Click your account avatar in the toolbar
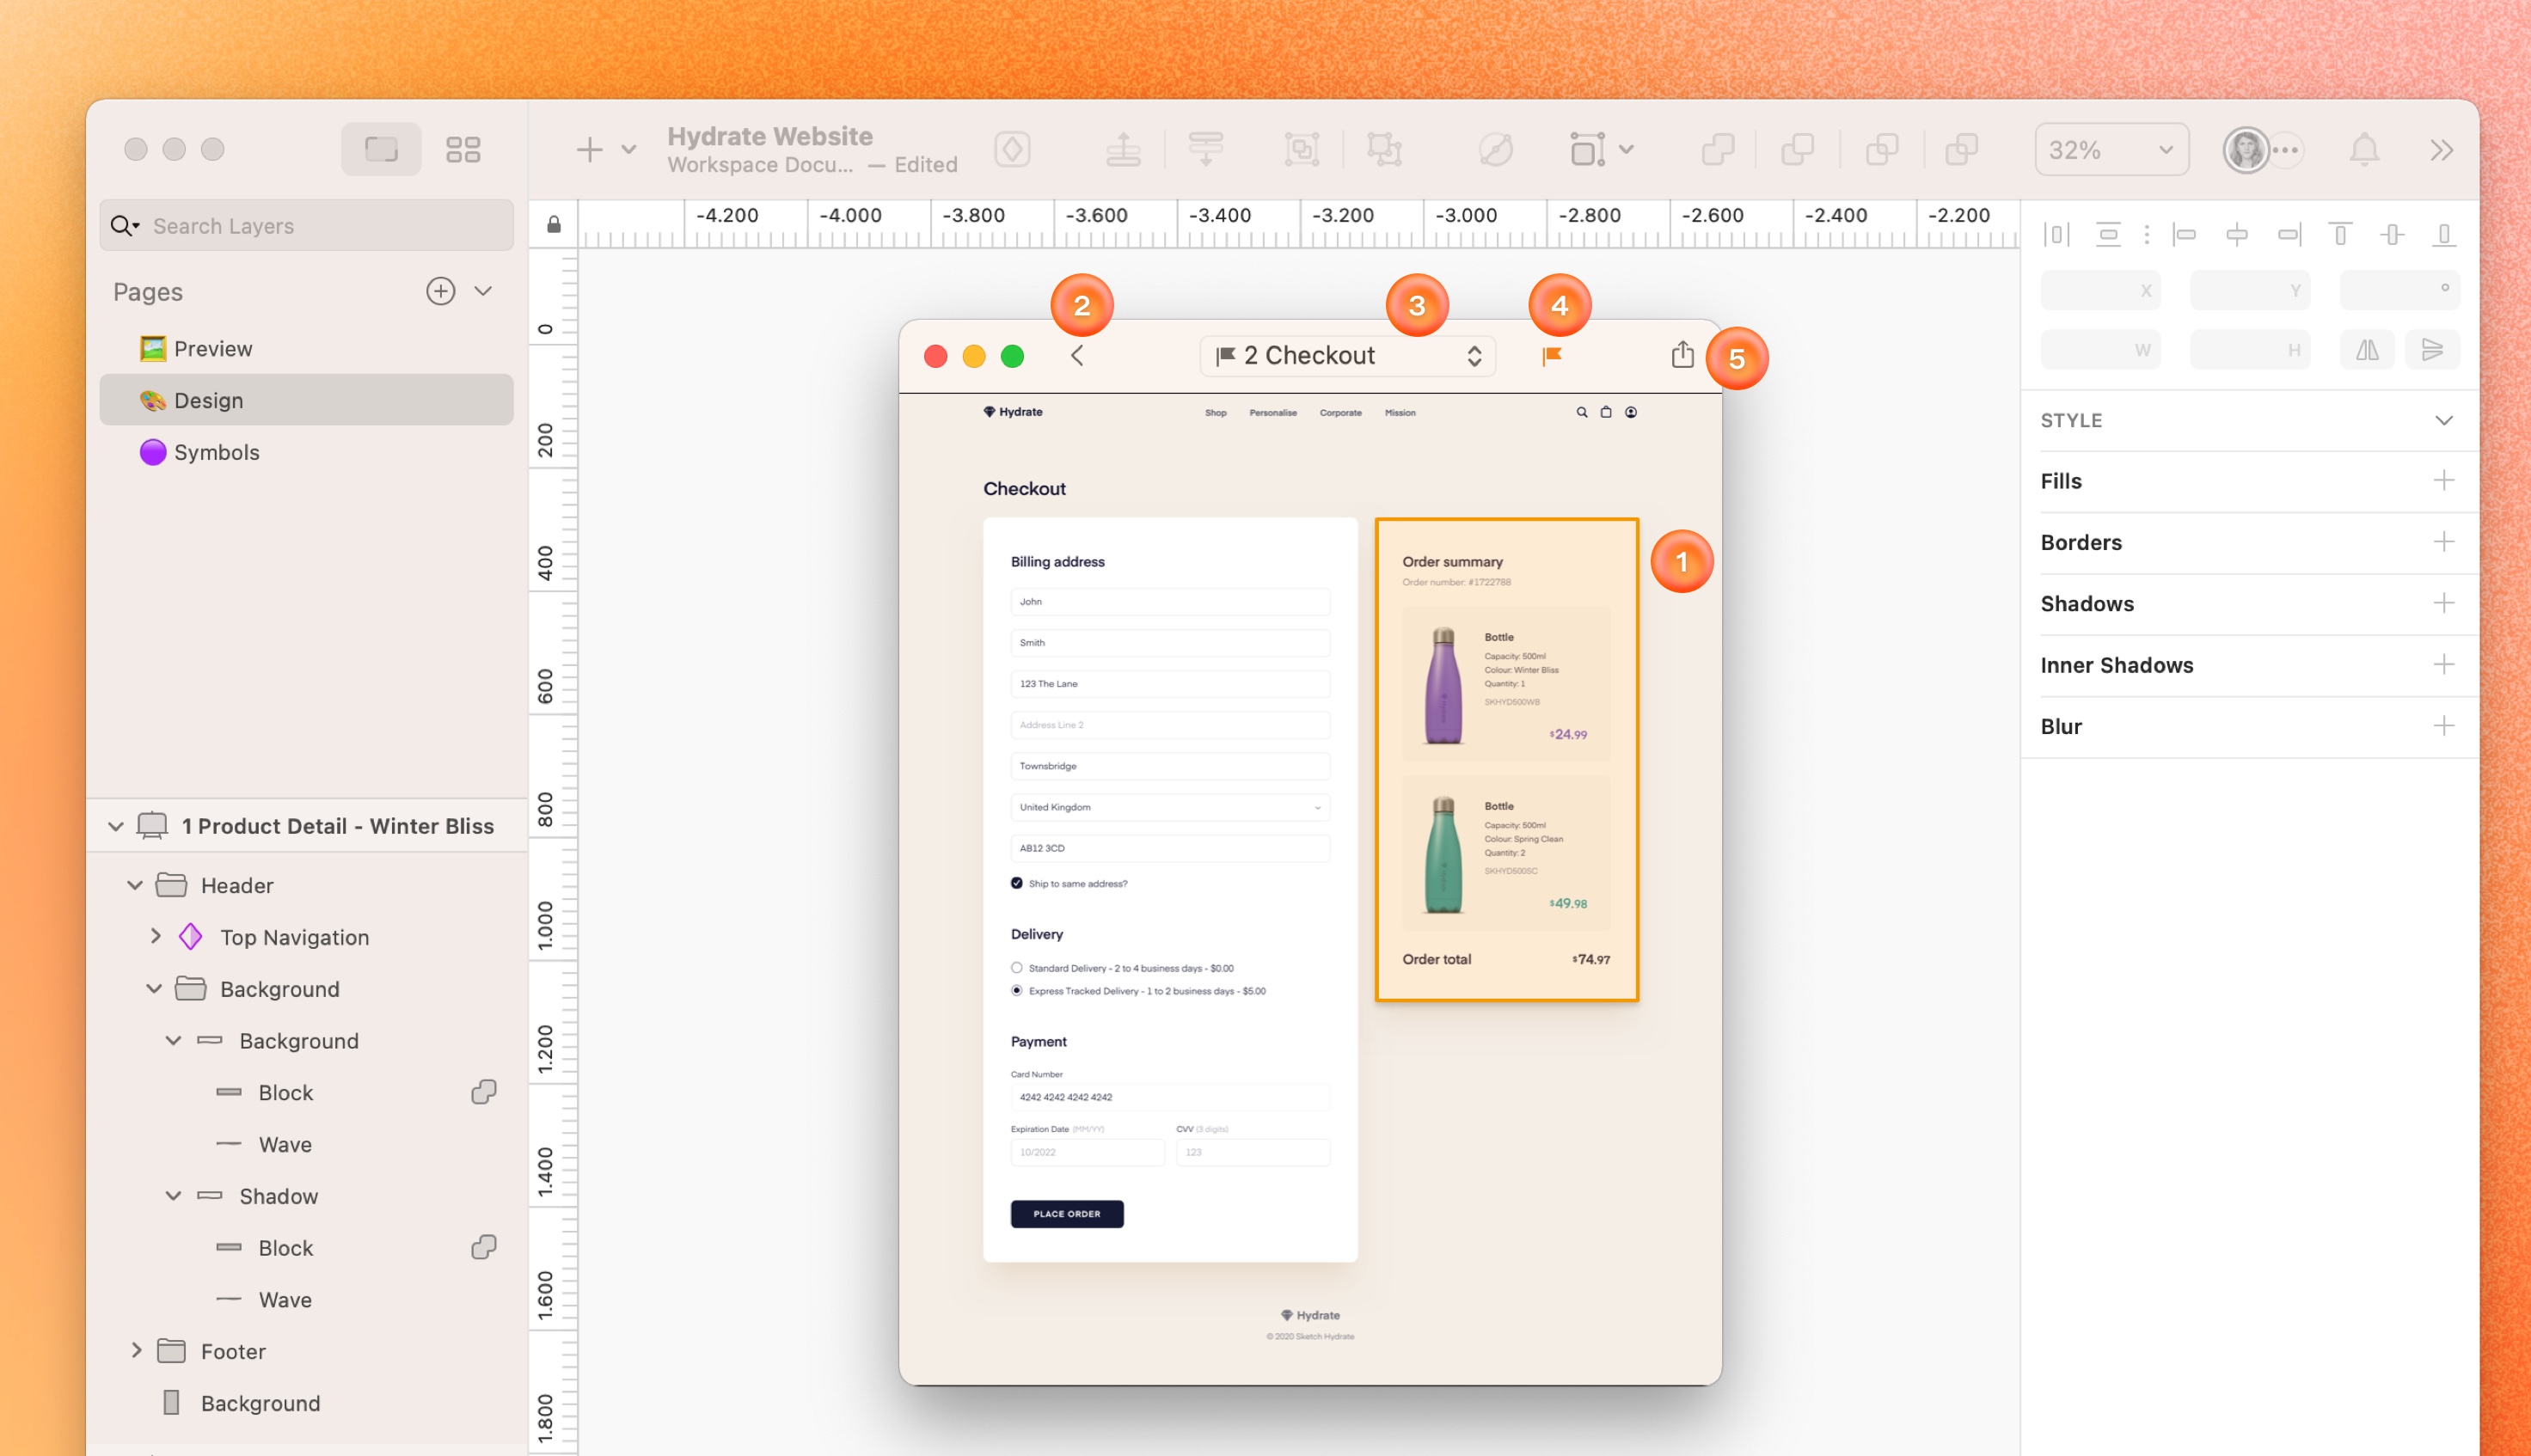This screenshot has width=2531, height=1456. click(x=2245, y=149)
